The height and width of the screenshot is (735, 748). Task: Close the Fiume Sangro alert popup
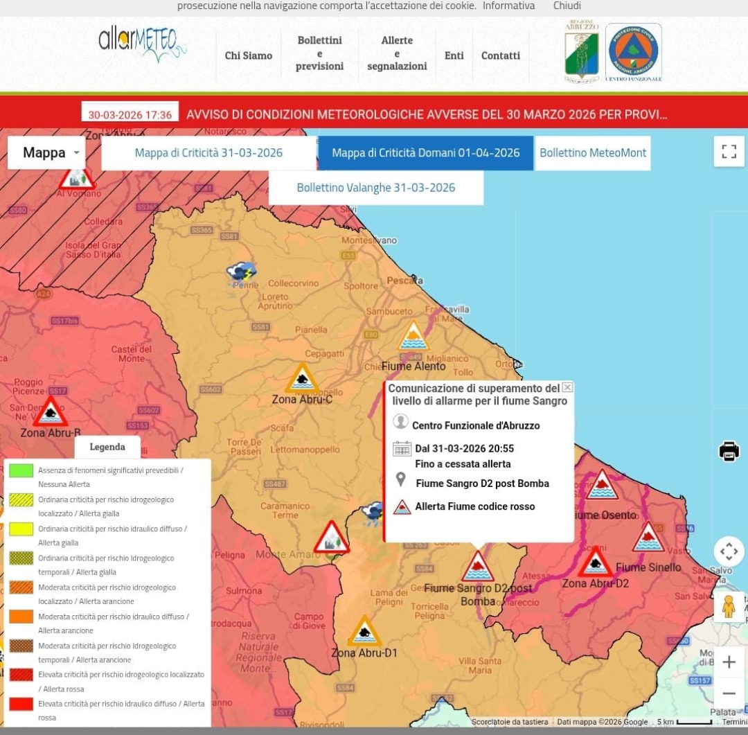[x=567, y=387]
